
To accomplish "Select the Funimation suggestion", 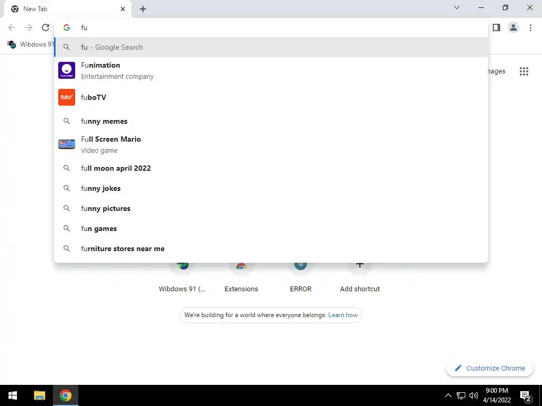I will click(x=271, y=70).
